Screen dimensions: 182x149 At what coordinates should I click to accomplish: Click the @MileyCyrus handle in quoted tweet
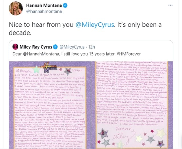pos(72,47)
